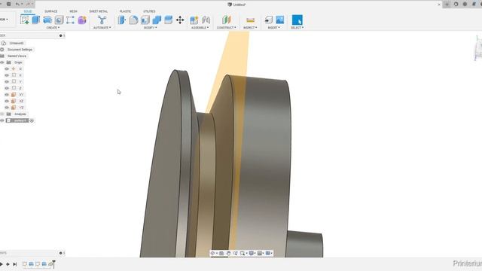Image resolution: width=482 pixels, height=271 pixels.
Task: Open the CREATE dropdown menu
Action: point(53,28)
